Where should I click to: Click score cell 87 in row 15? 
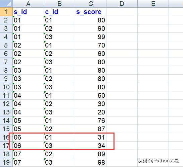coord(91,129)
